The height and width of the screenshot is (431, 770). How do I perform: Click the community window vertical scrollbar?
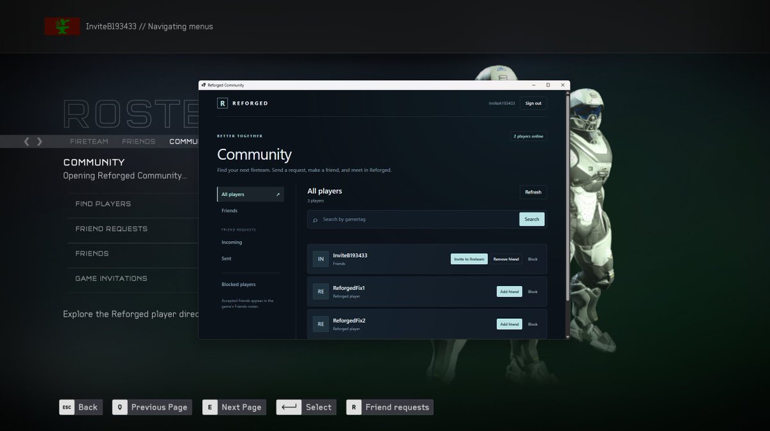click(x=567, y=198)
